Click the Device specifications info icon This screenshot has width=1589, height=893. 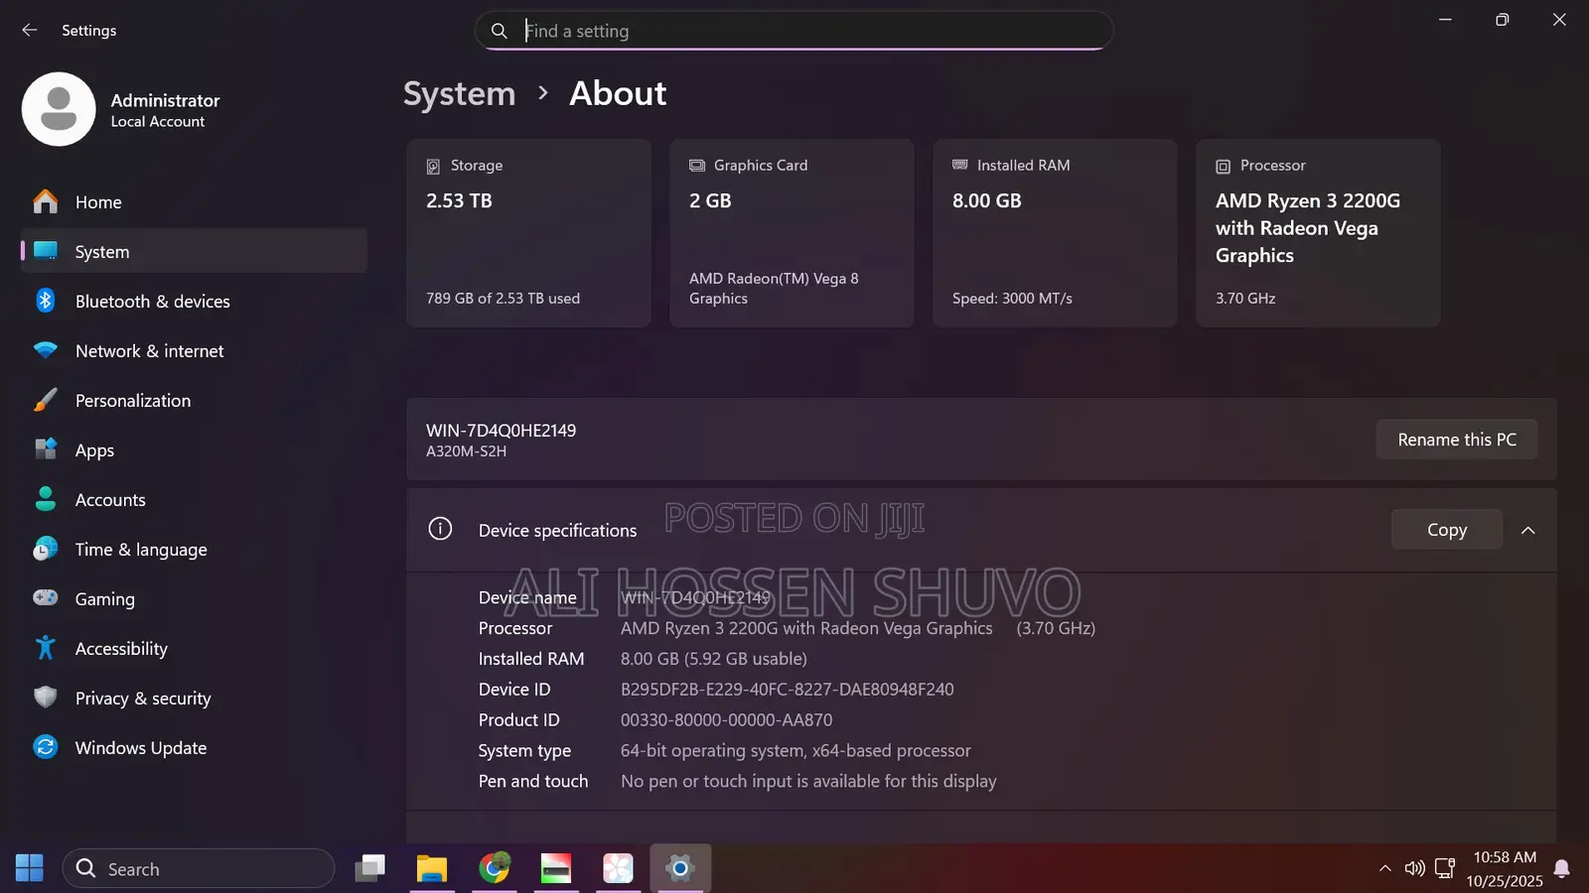tap(440, 529)
